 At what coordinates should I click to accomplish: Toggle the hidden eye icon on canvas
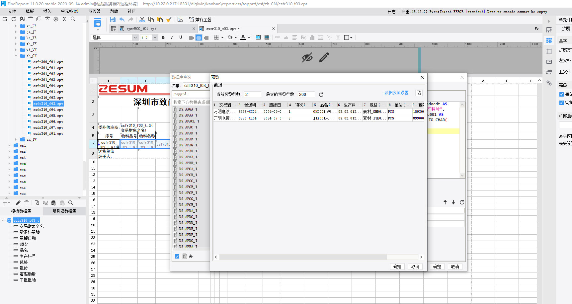(307, 57)
